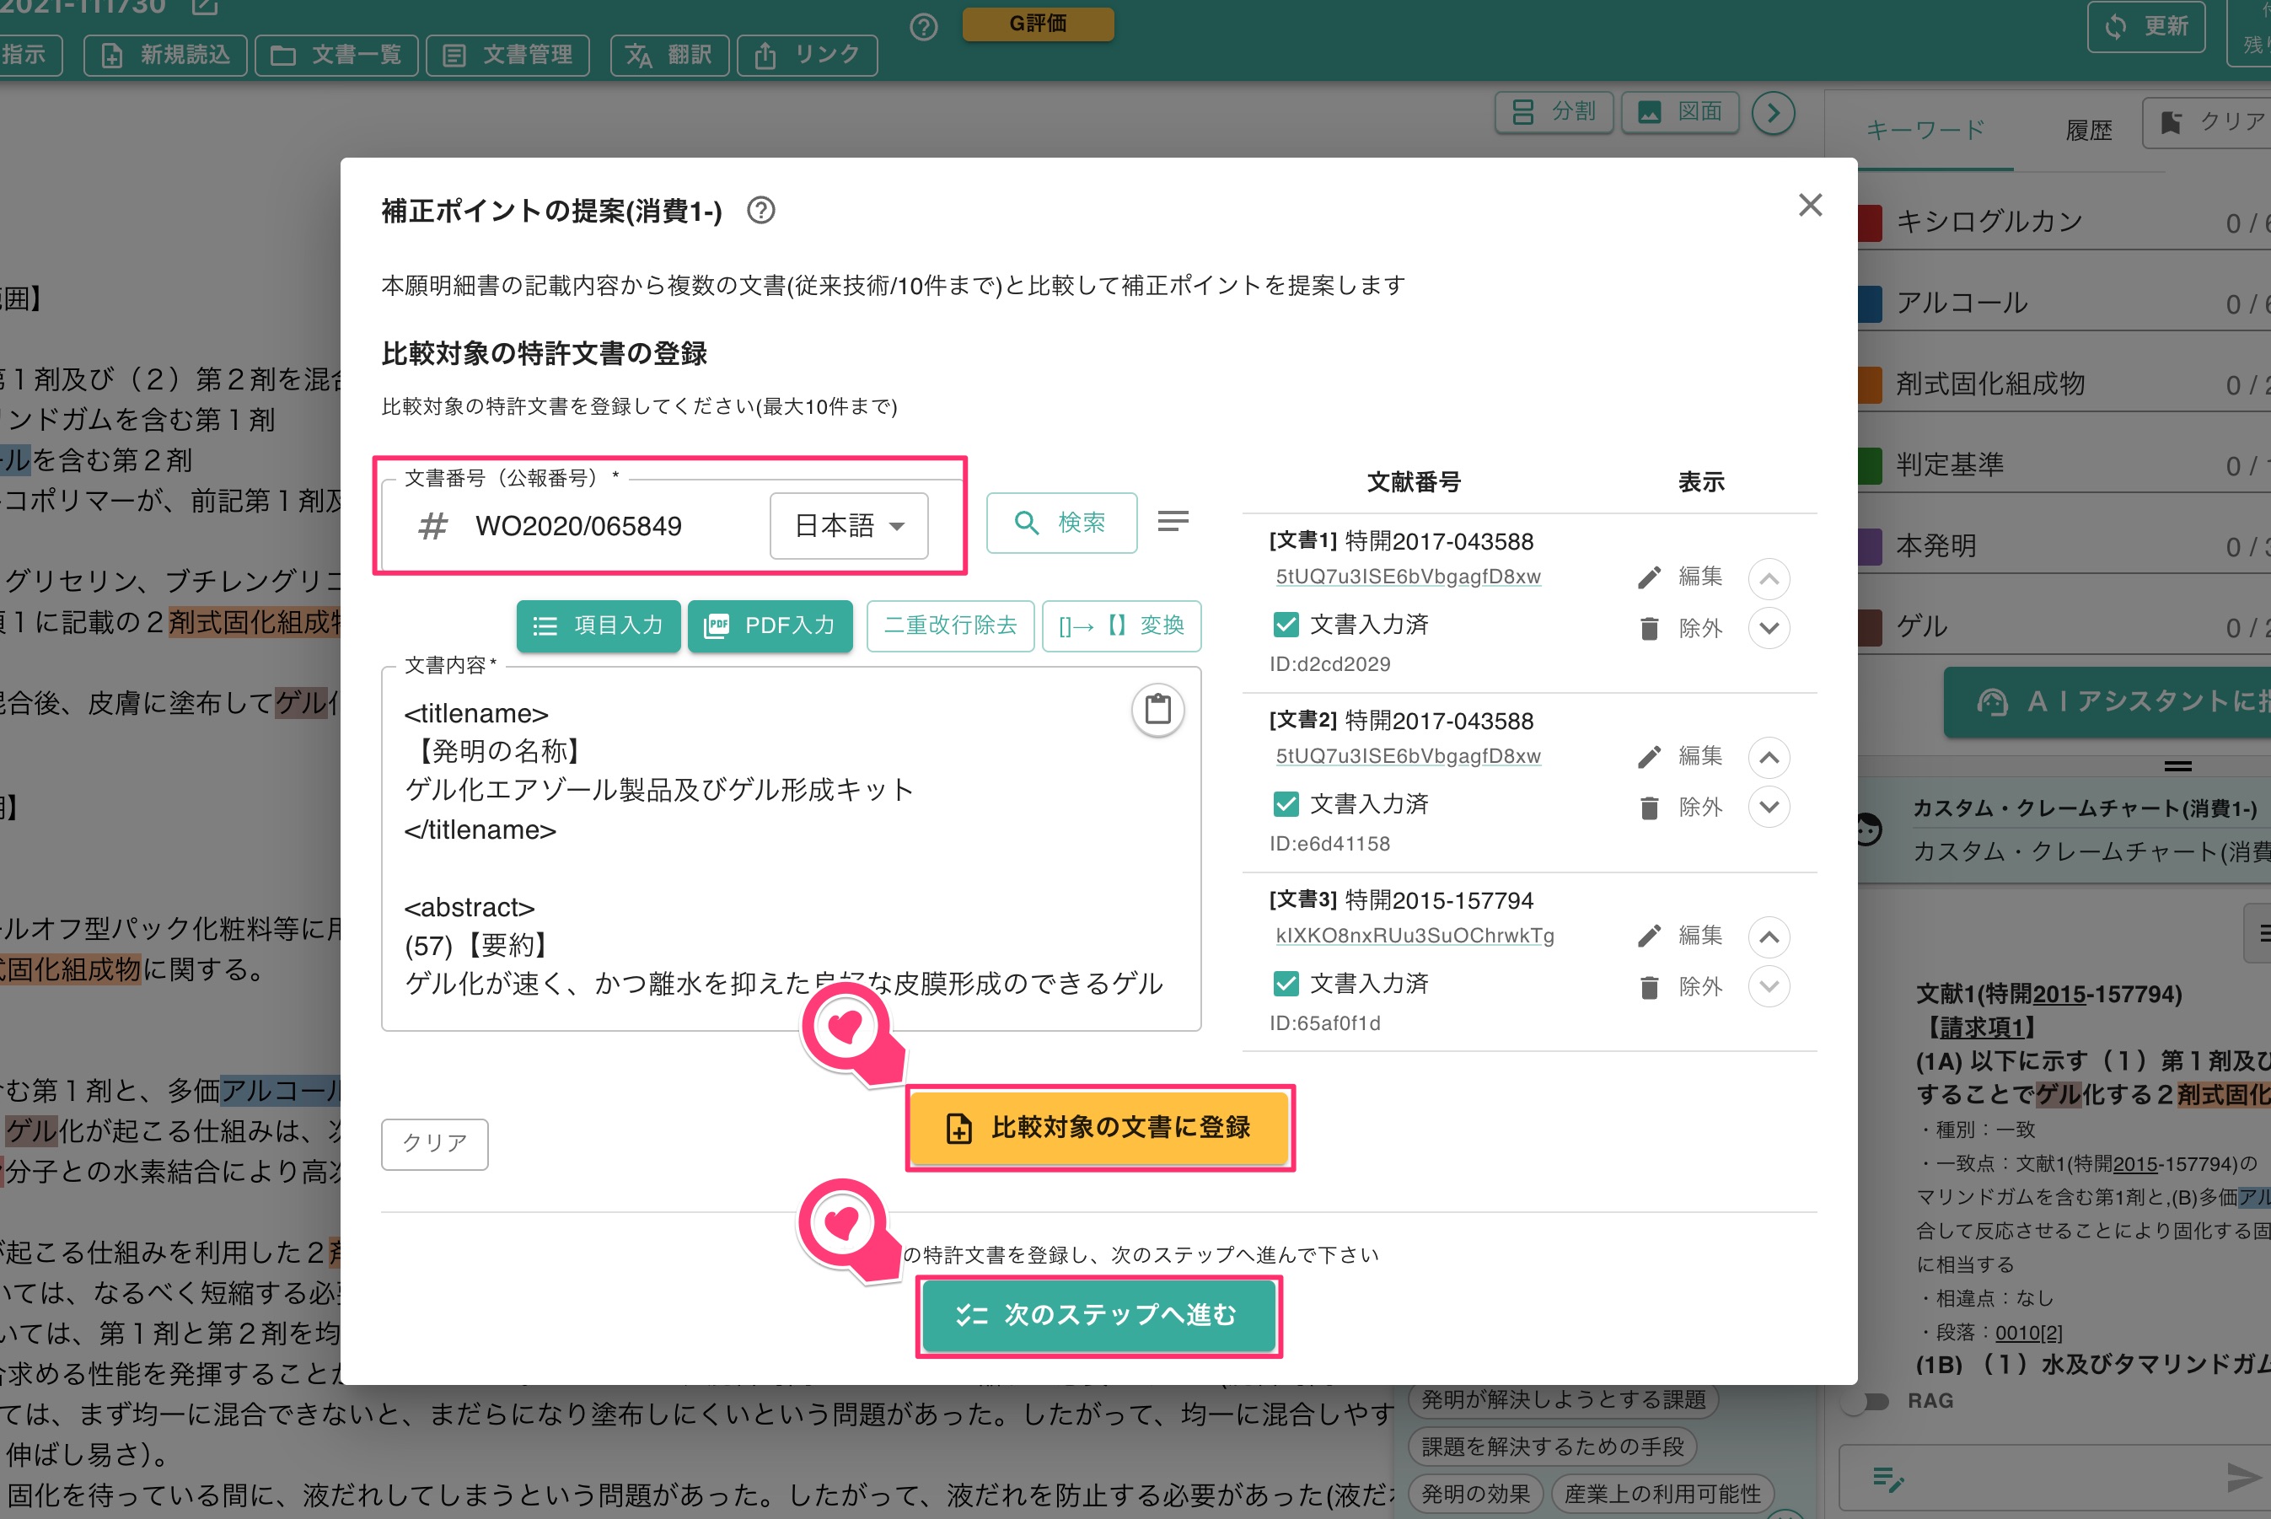Click the PDF入力 button
Image resolution: width=2271 pixels, height=1519 pixels.
pyautogui.click(x=770, y=625)
